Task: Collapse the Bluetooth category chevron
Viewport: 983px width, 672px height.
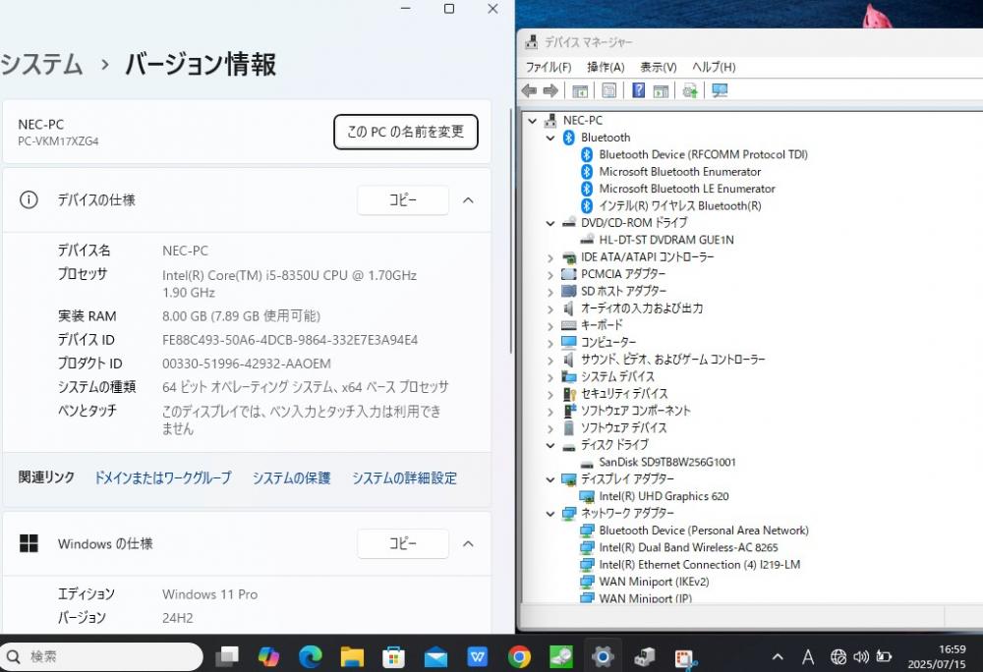Action: point(550,138)
